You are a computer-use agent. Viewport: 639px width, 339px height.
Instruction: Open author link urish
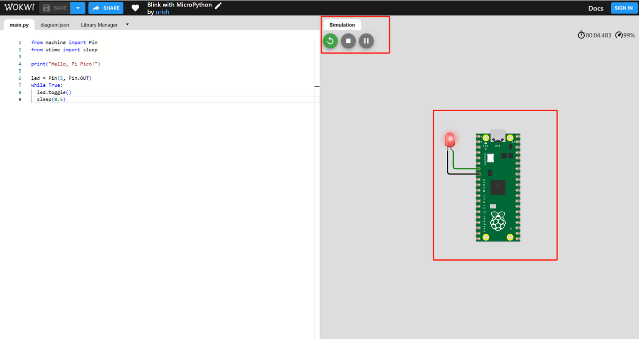tap(162, 12)
